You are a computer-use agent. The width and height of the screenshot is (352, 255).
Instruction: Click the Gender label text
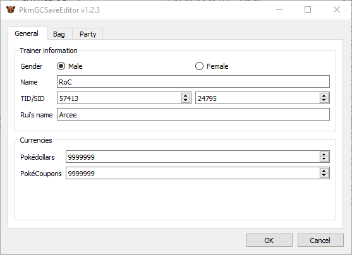tap(32, 66)
